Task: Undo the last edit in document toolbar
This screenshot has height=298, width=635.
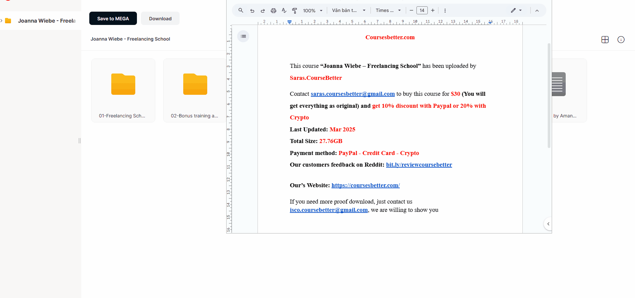Action: (x=252, y=11)
